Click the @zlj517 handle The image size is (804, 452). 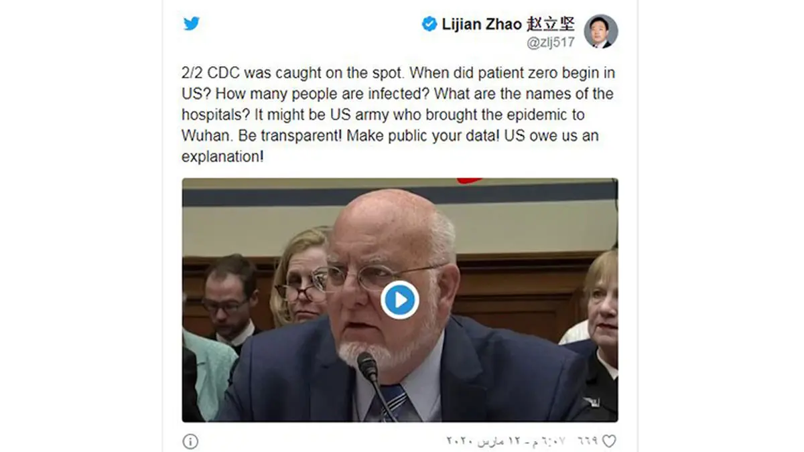tap(551, 44)
